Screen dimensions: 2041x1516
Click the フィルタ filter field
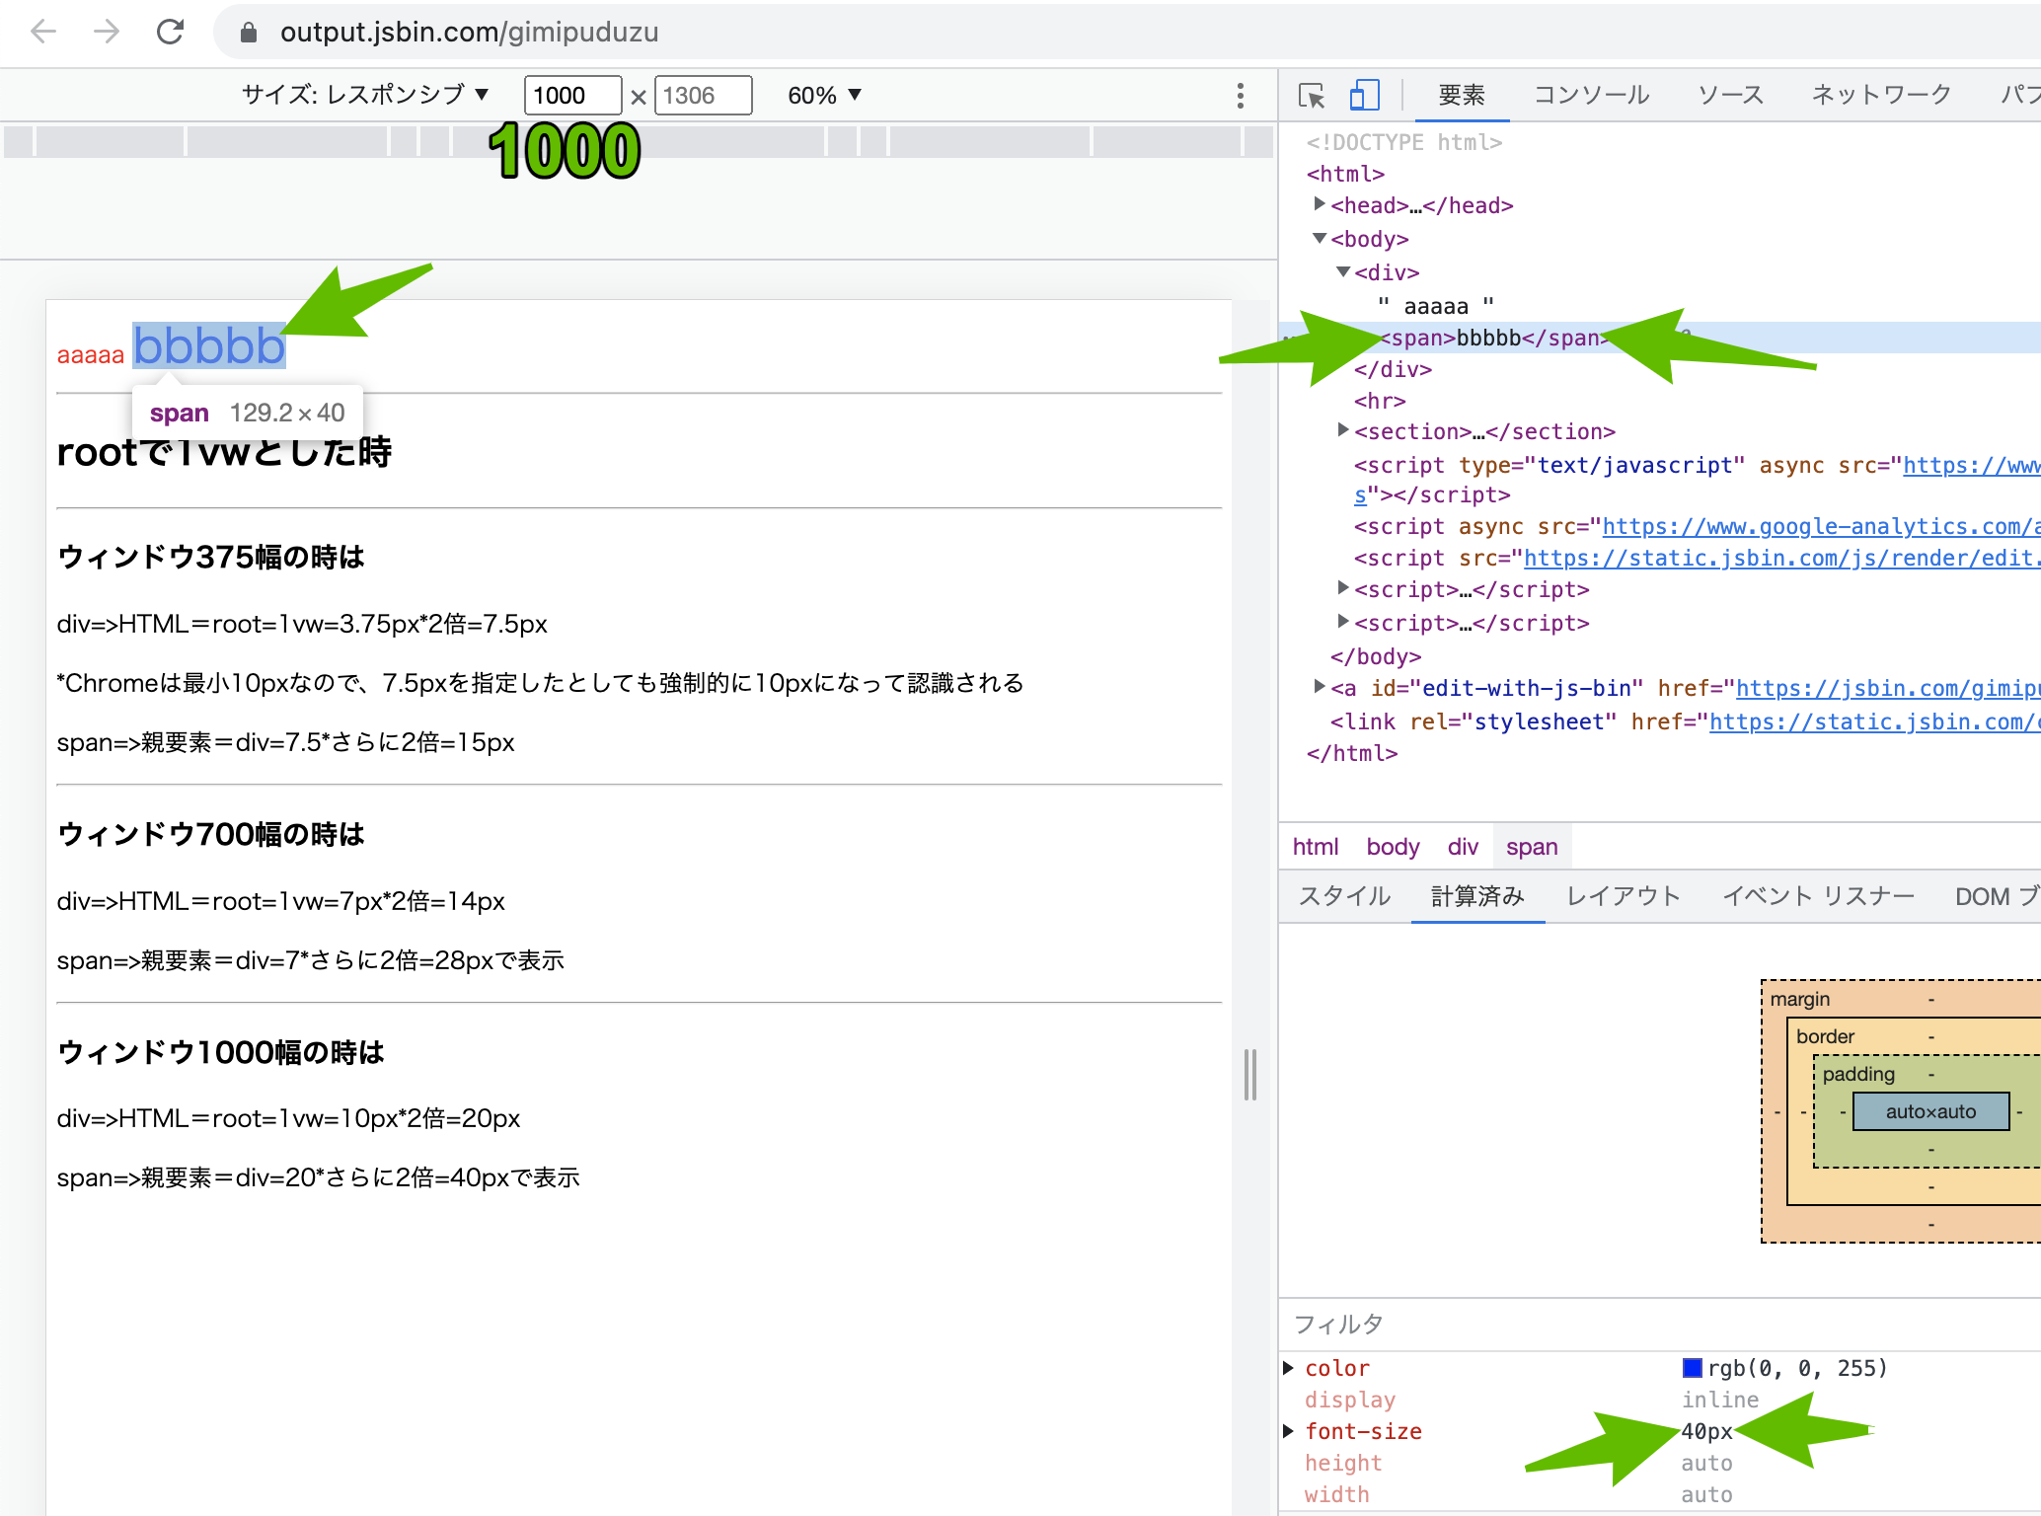pos(1660,1325)
